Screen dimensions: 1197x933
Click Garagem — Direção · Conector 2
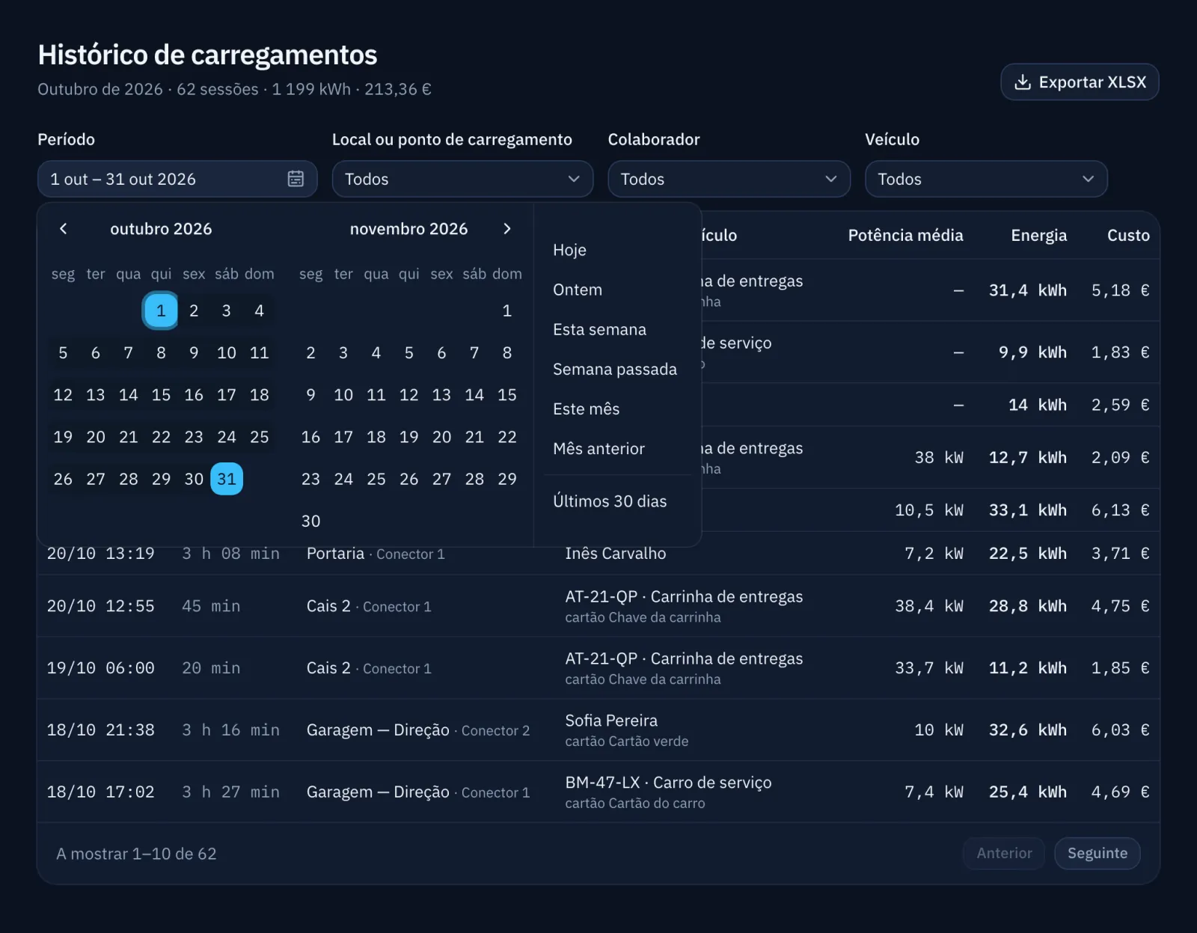[418, 730]
